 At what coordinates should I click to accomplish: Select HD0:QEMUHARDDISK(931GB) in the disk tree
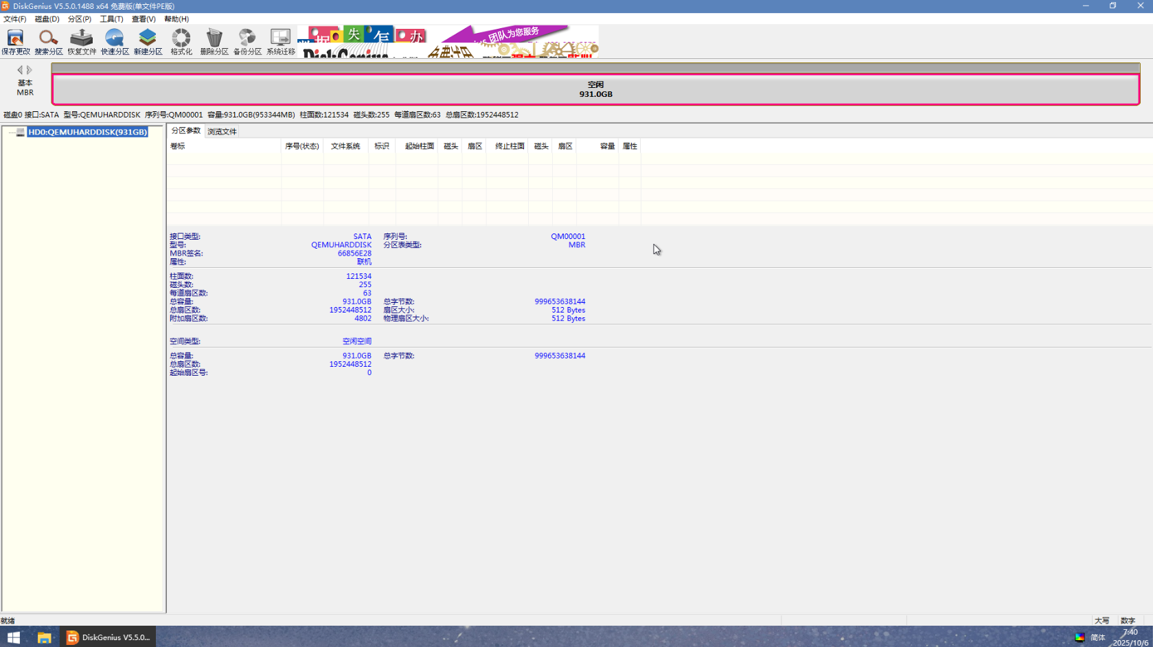(x=87, y=132)
